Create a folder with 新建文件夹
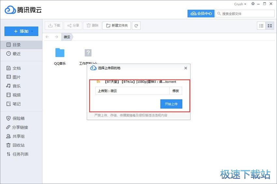Screen dimensions: 277x184 [x=117, y=26]
